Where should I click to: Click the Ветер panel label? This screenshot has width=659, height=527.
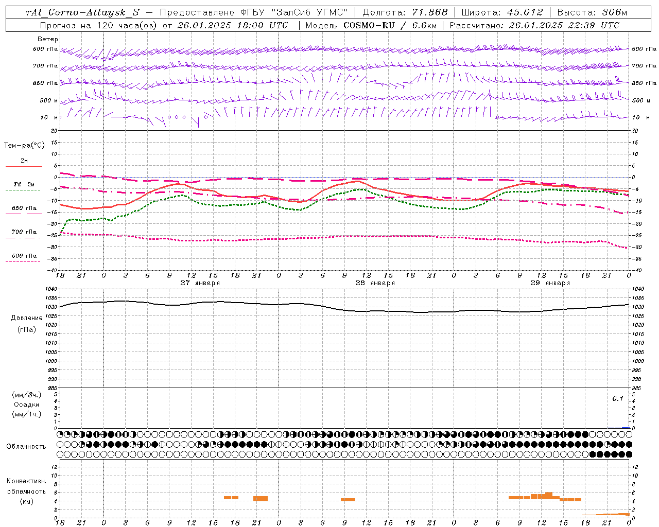[48, 39]
